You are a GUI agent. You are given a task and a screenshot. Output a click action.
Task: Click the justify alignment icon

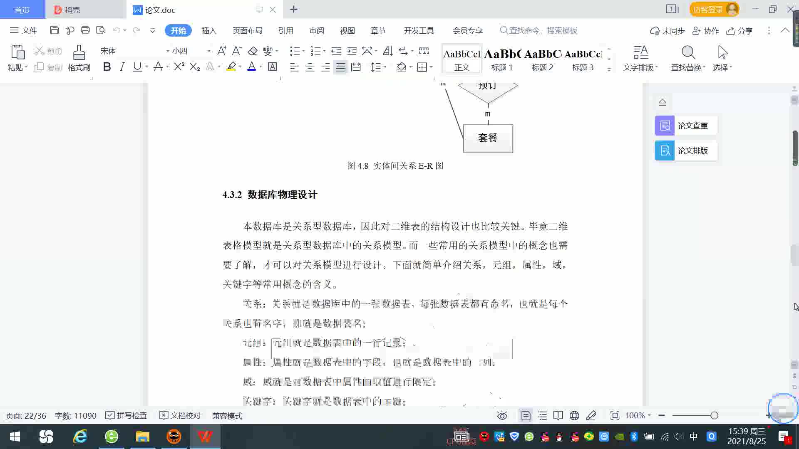point(341,67)
